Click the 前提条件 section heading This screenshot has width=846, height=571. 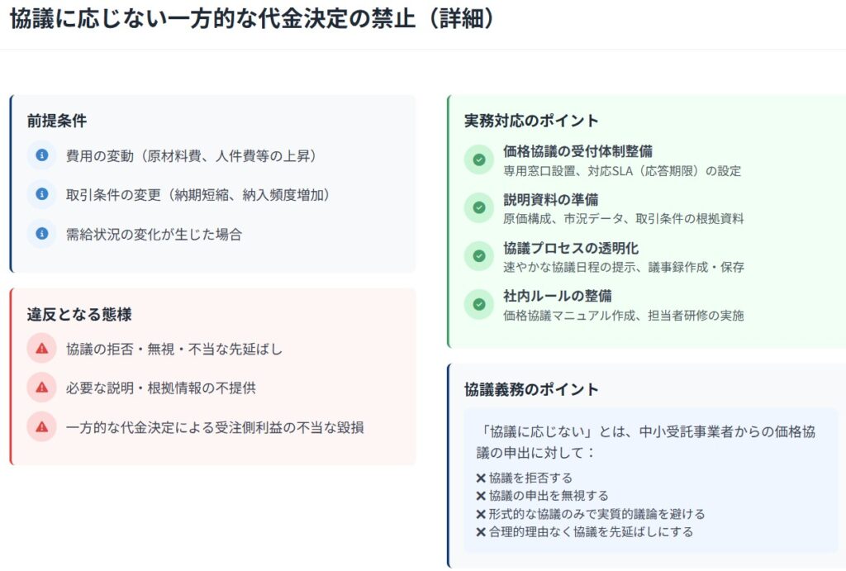(57, 121)
